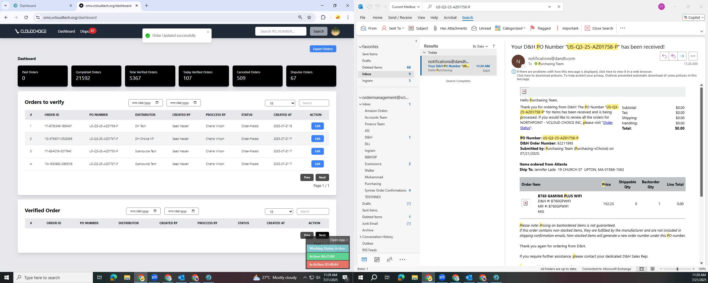This screenshot has width=708, height=283.
Task: Reply to the D&H email
Action: [x=664, y=56]
